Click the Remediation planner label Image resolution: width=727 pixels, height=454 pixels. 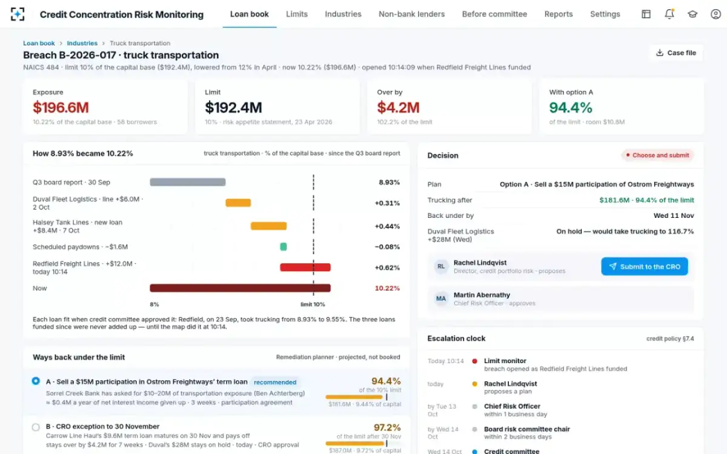(x=338, y=357)
